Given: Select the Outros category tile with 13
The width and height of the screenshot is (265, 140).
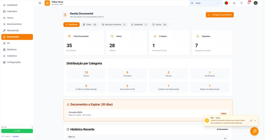Looking at the screenshot, I should (x=86, y=74).
